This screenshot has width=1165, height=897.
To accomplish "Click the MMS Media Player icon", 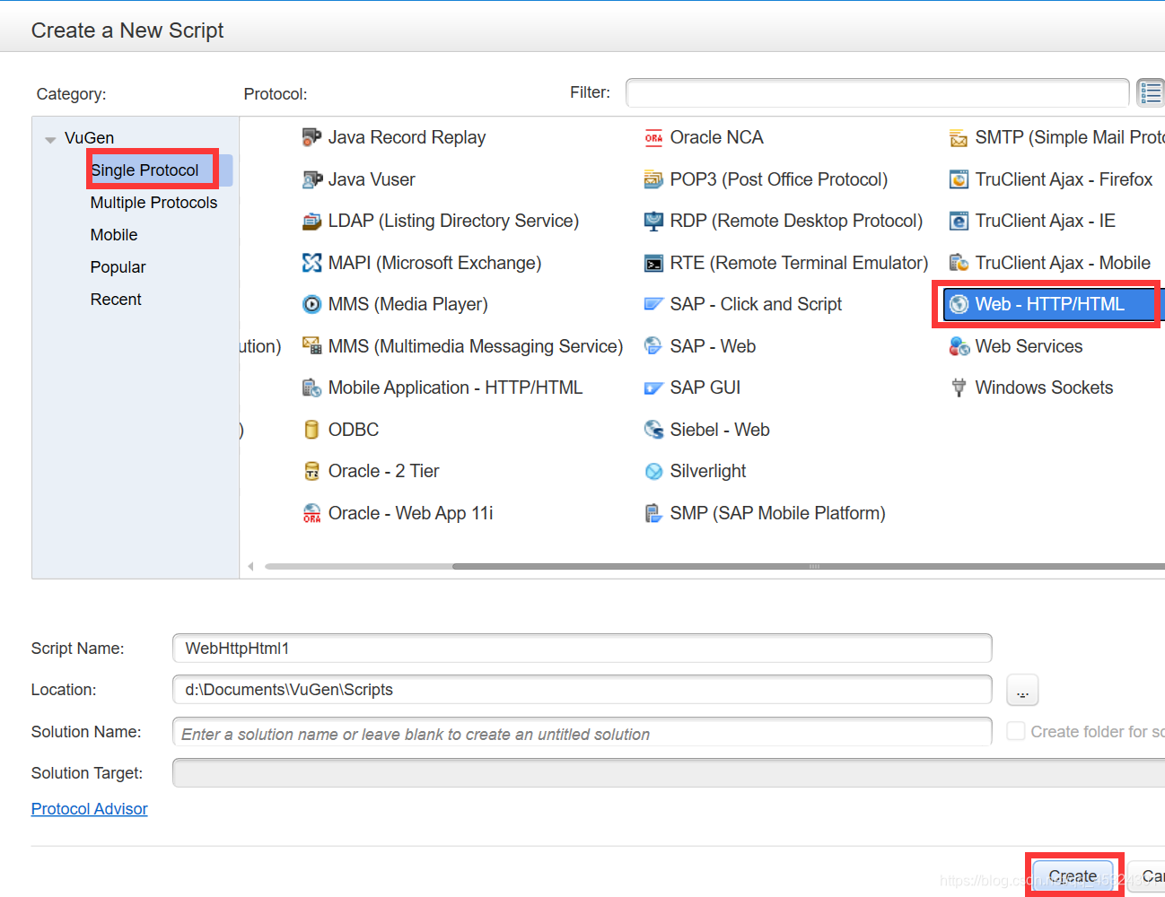I will click(x=311, y=304).
